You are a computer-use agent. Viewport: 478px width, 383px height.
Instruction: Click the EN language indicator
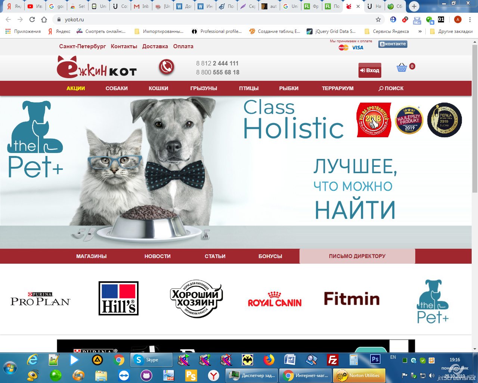coord(393,357)
